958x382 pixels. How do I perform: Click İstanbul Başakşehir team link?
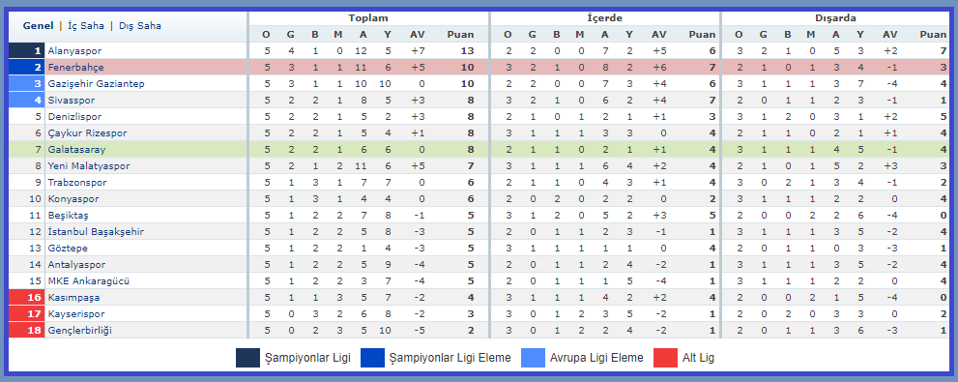click(x=96, y=232)
